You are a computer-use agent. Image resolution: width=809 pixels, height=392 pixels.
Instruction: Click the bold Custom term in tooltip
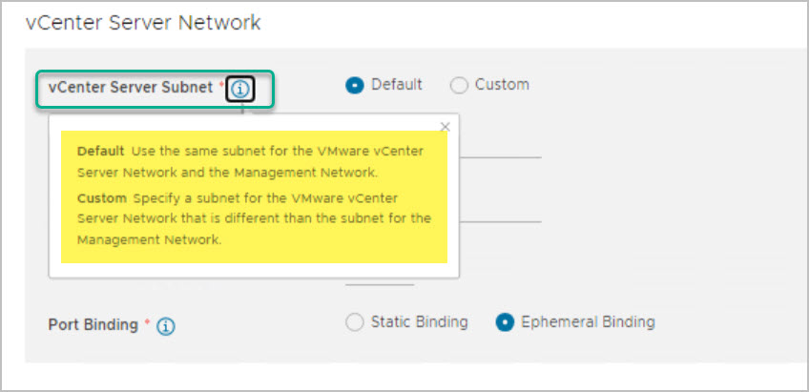click(101, 197)
